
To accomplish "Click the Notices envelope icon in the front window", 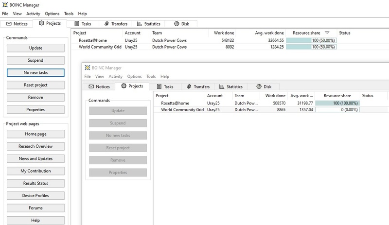I will [x=91, y=87].
